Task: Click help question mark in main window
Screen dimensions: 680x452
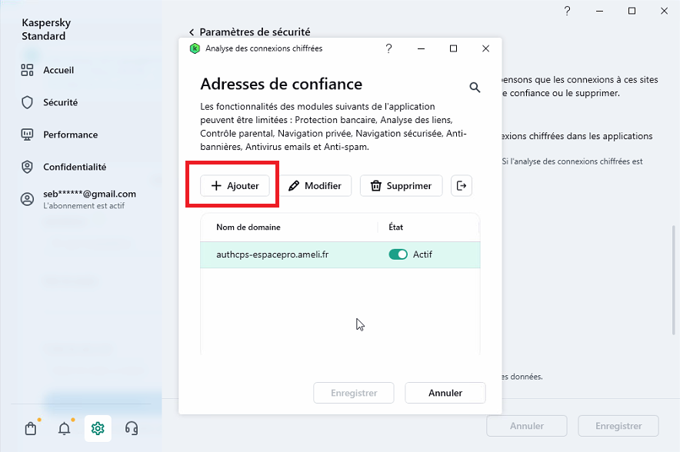Action: [x=567, y=11]
